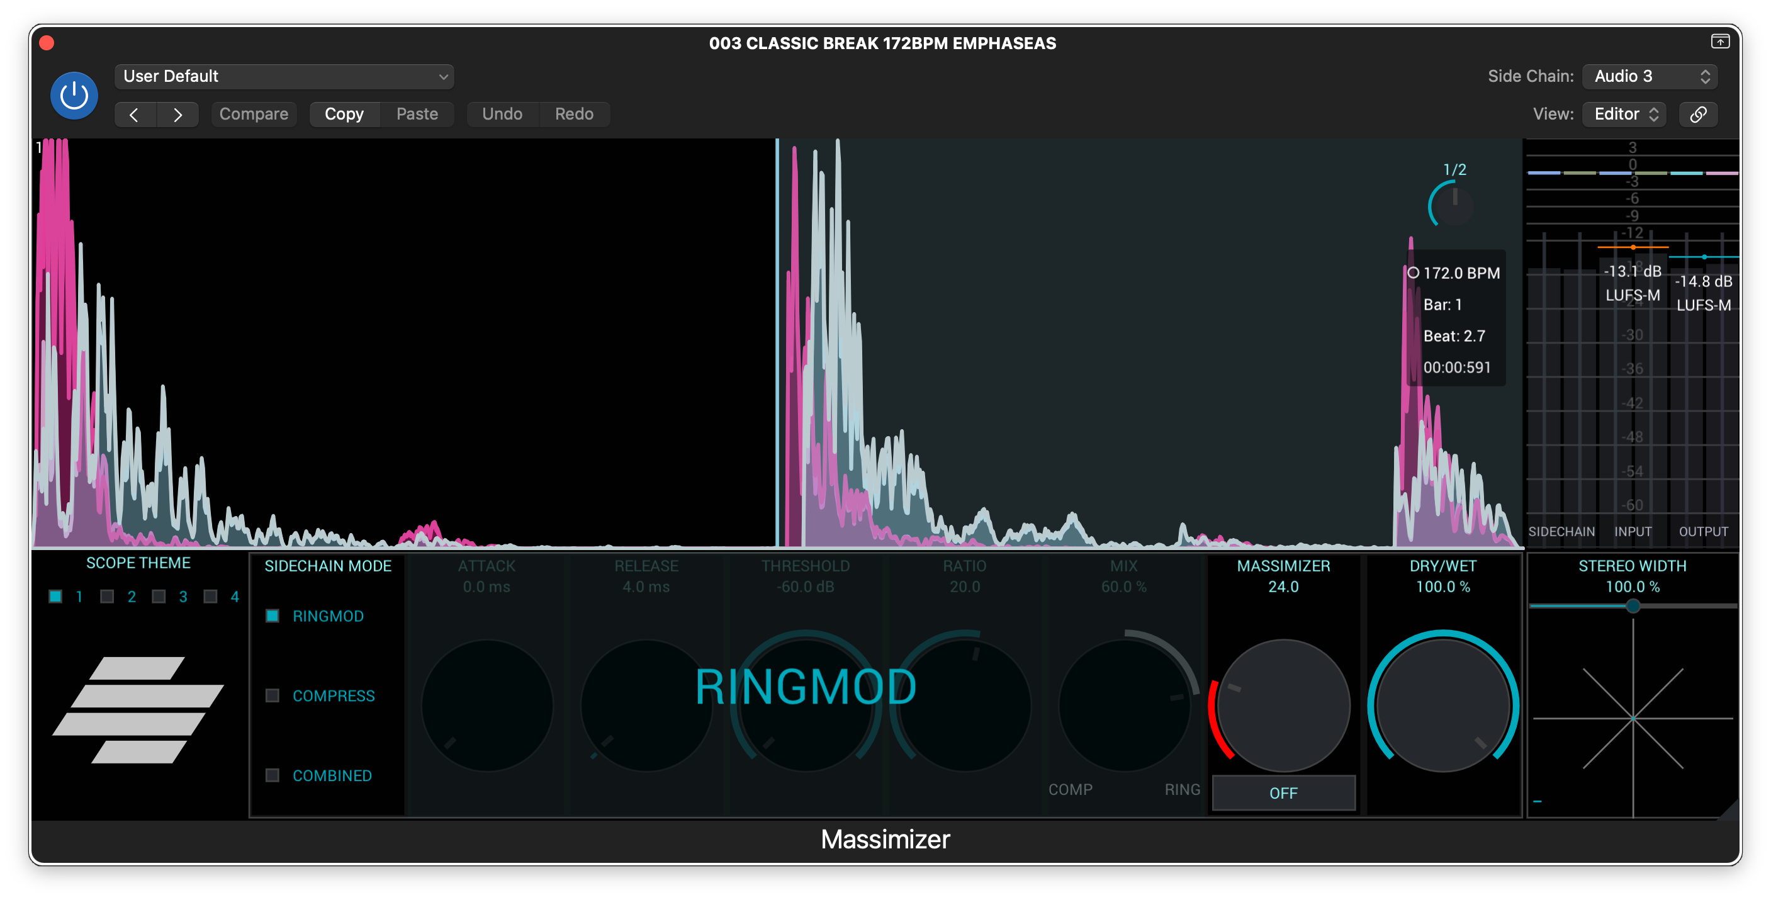Click the SIDECHAIN meter label
The width and height of the screenshot is (1771, 900).
pyautogui.click(x=1561, y=532)
